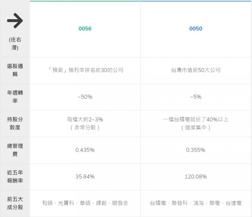Click the 120.08% return value
The height and width of the screenshot is (217, 252).
click(x=196, y=176)
